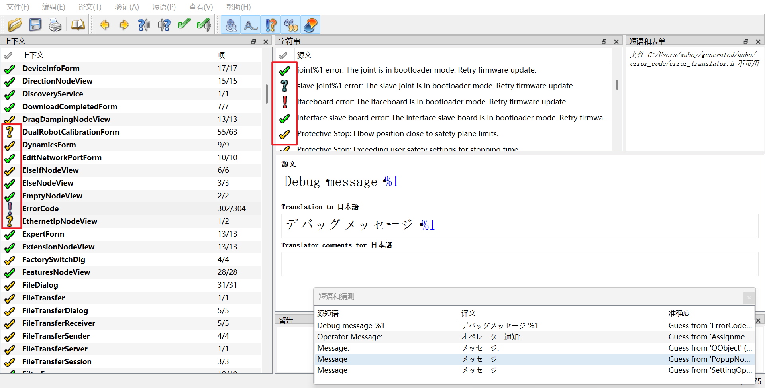Click the Done and Next toolbar icon
765x388 pixels.
(204, 25)
